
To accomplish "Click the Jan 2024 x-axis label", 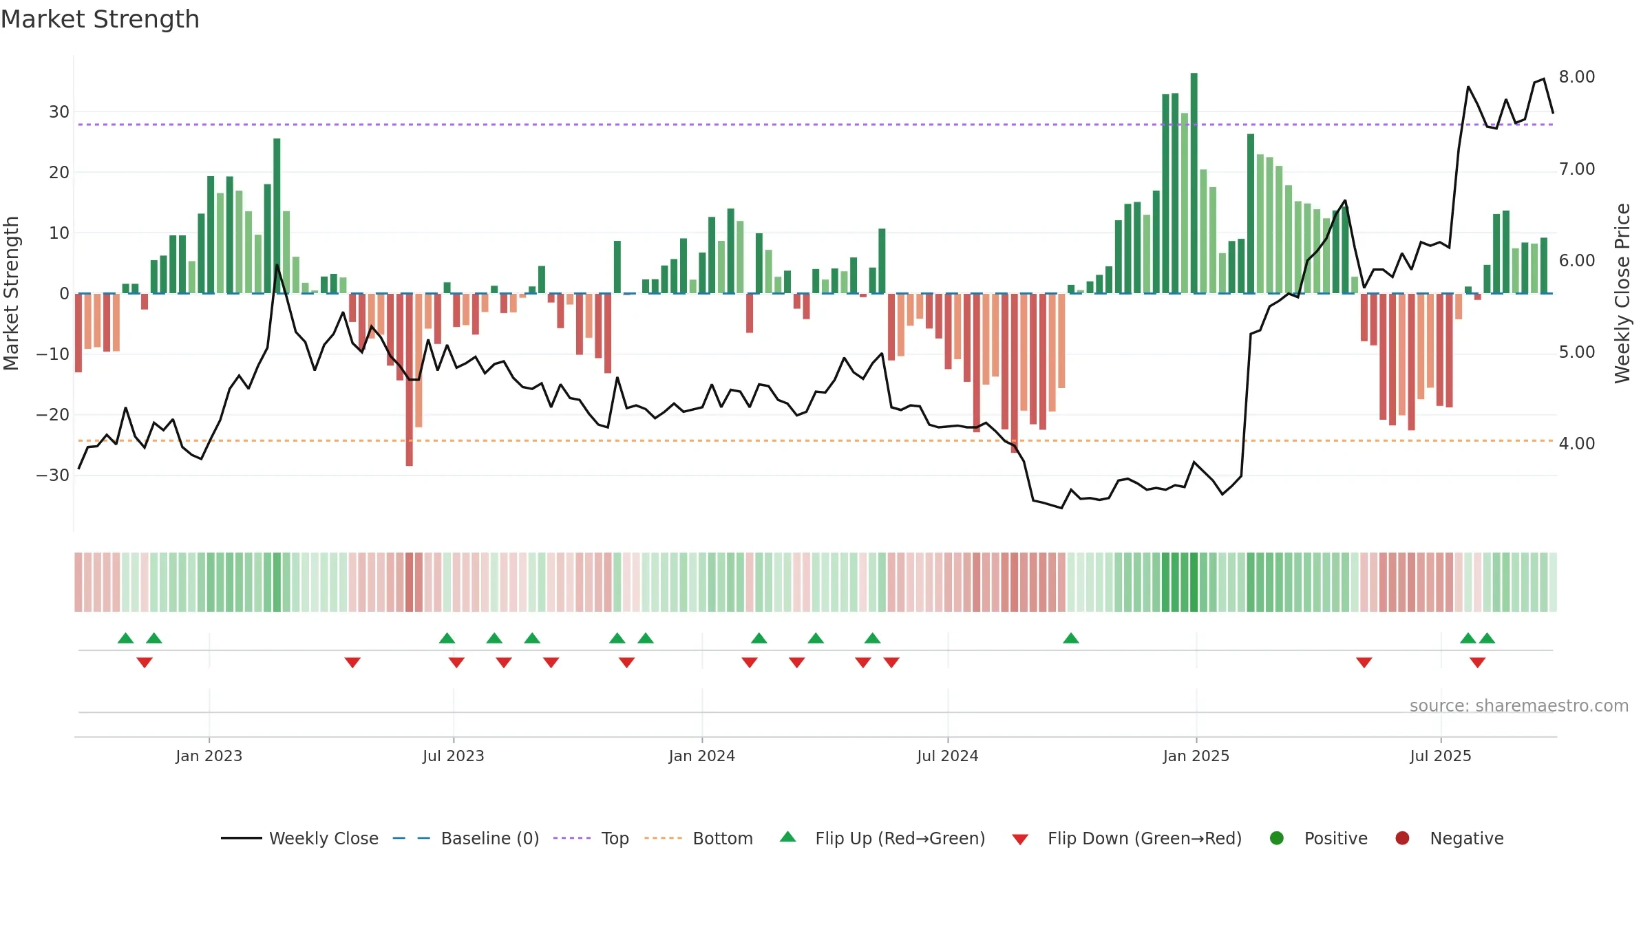I will (x=702, y=756).
